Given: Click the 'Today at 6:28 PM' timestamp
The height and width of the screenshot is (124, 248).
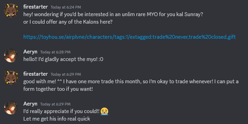Looking at the screenshot, I should pos(55,52).
